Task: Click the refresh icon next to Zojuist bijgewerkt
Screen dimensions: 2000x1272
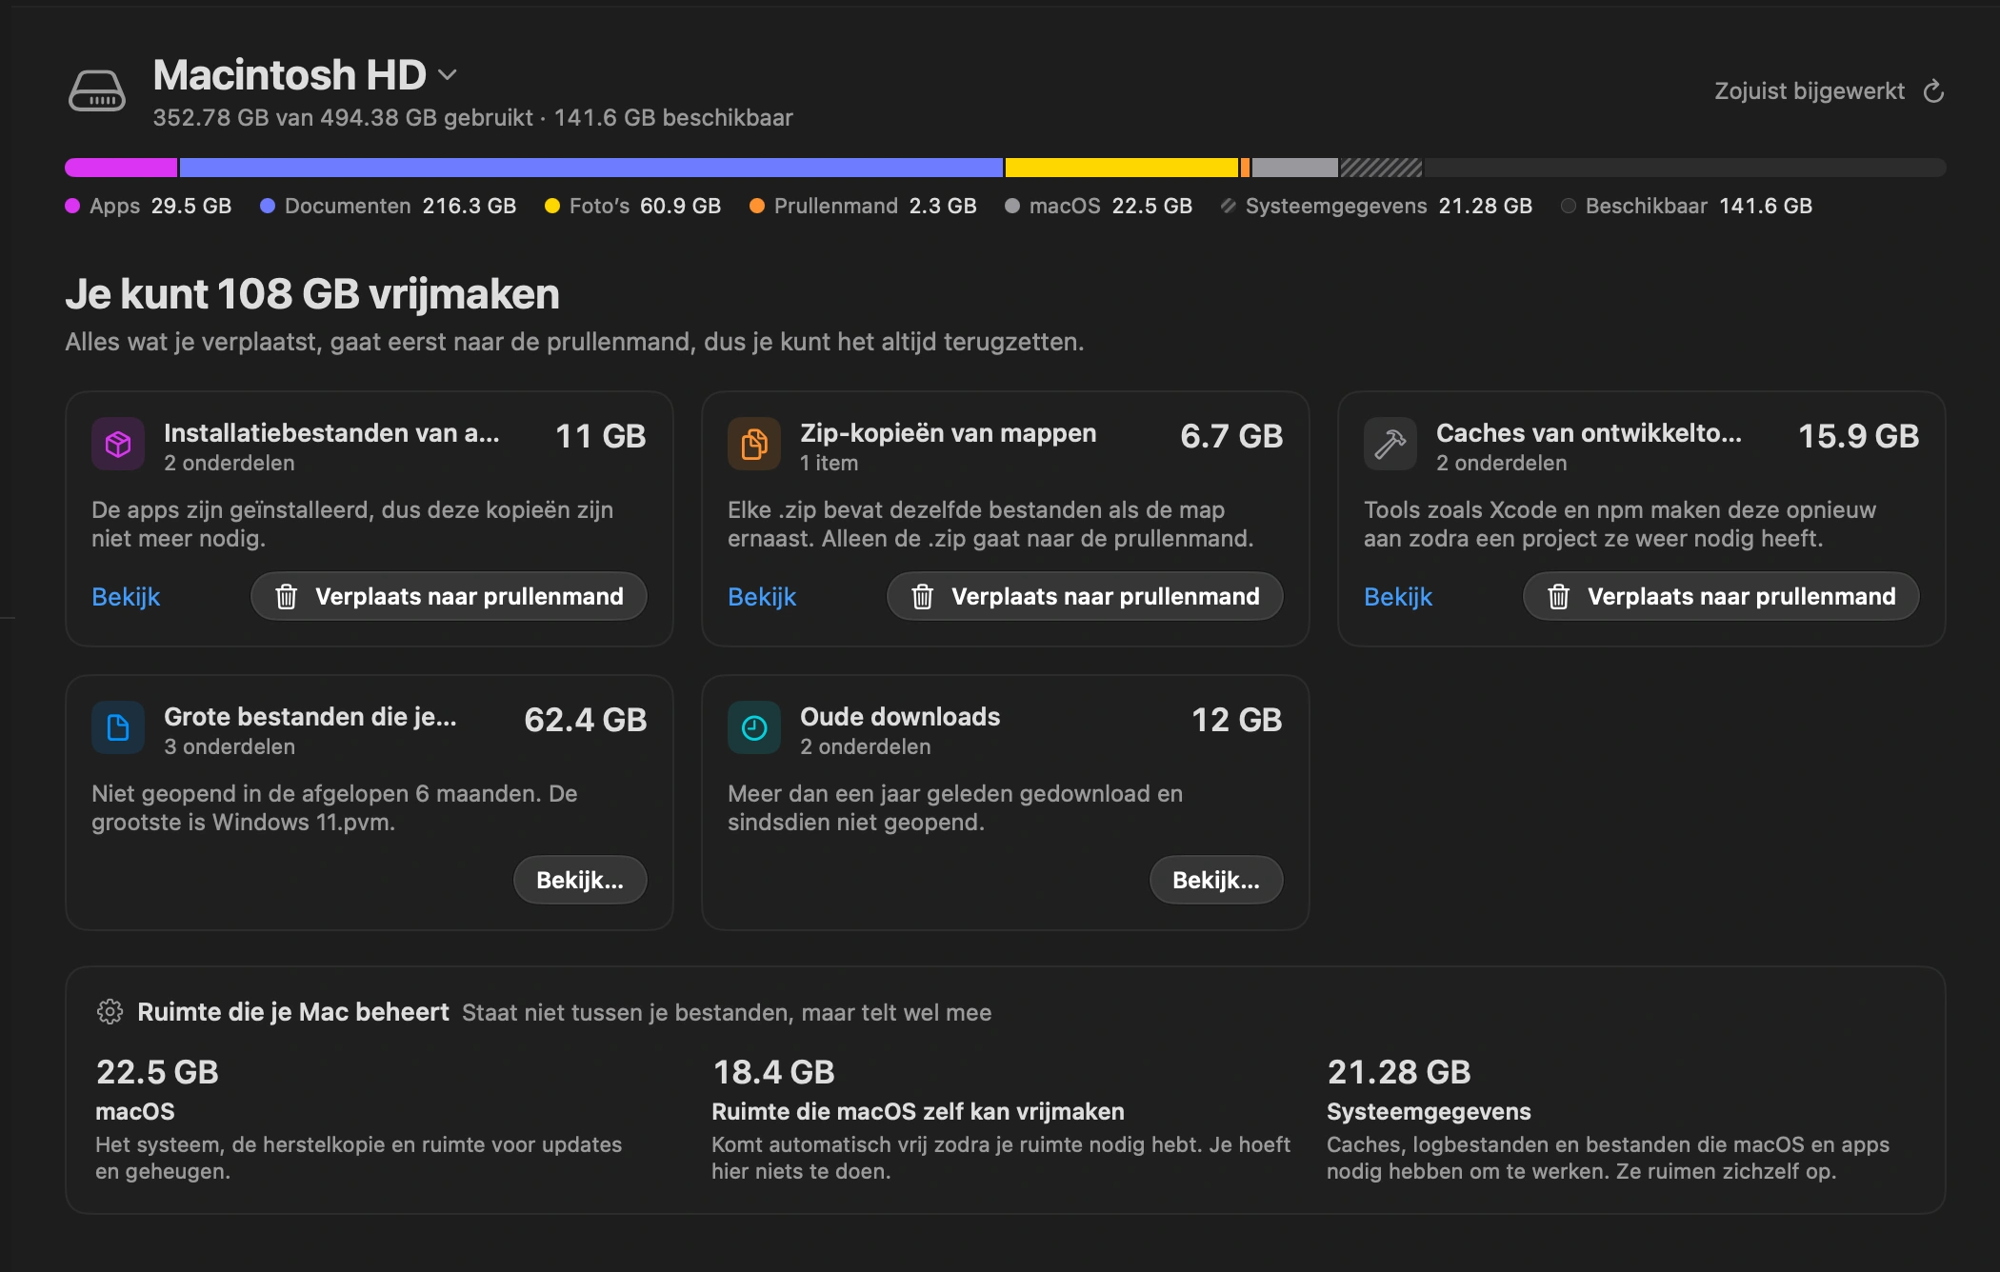Action: [x=1933, y=91]
